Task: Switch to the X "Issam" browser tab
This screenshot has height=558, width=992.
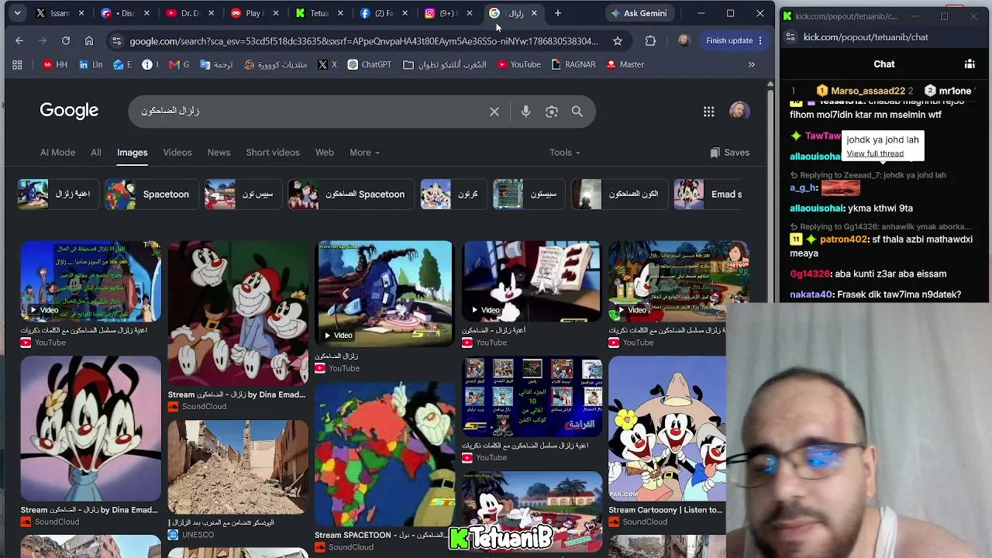Action: (x=60, y=13)
